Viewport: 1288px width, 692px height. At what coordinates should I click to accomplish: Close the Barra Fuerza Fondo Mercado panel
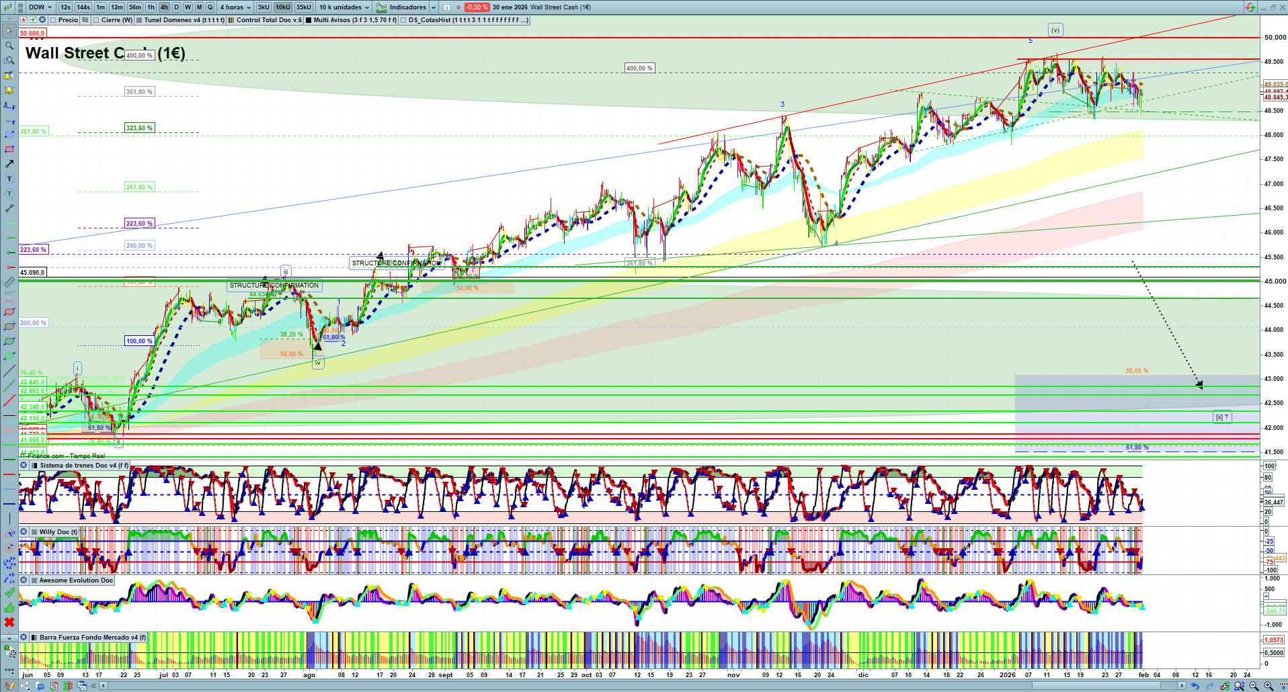24,637
